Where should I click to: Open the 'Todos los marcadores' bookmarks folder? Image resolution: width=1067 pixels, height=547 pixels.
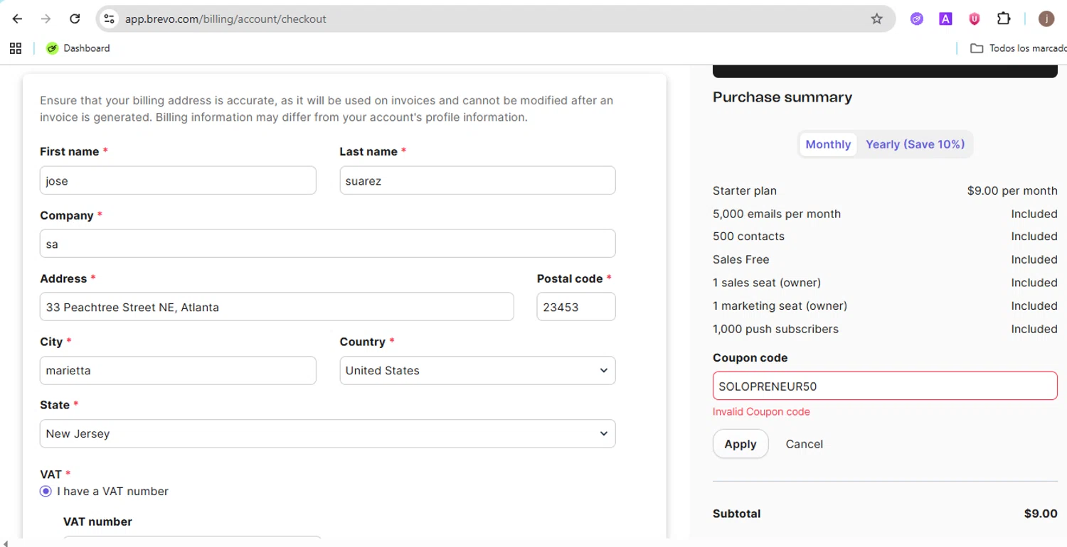(1018, 48)
